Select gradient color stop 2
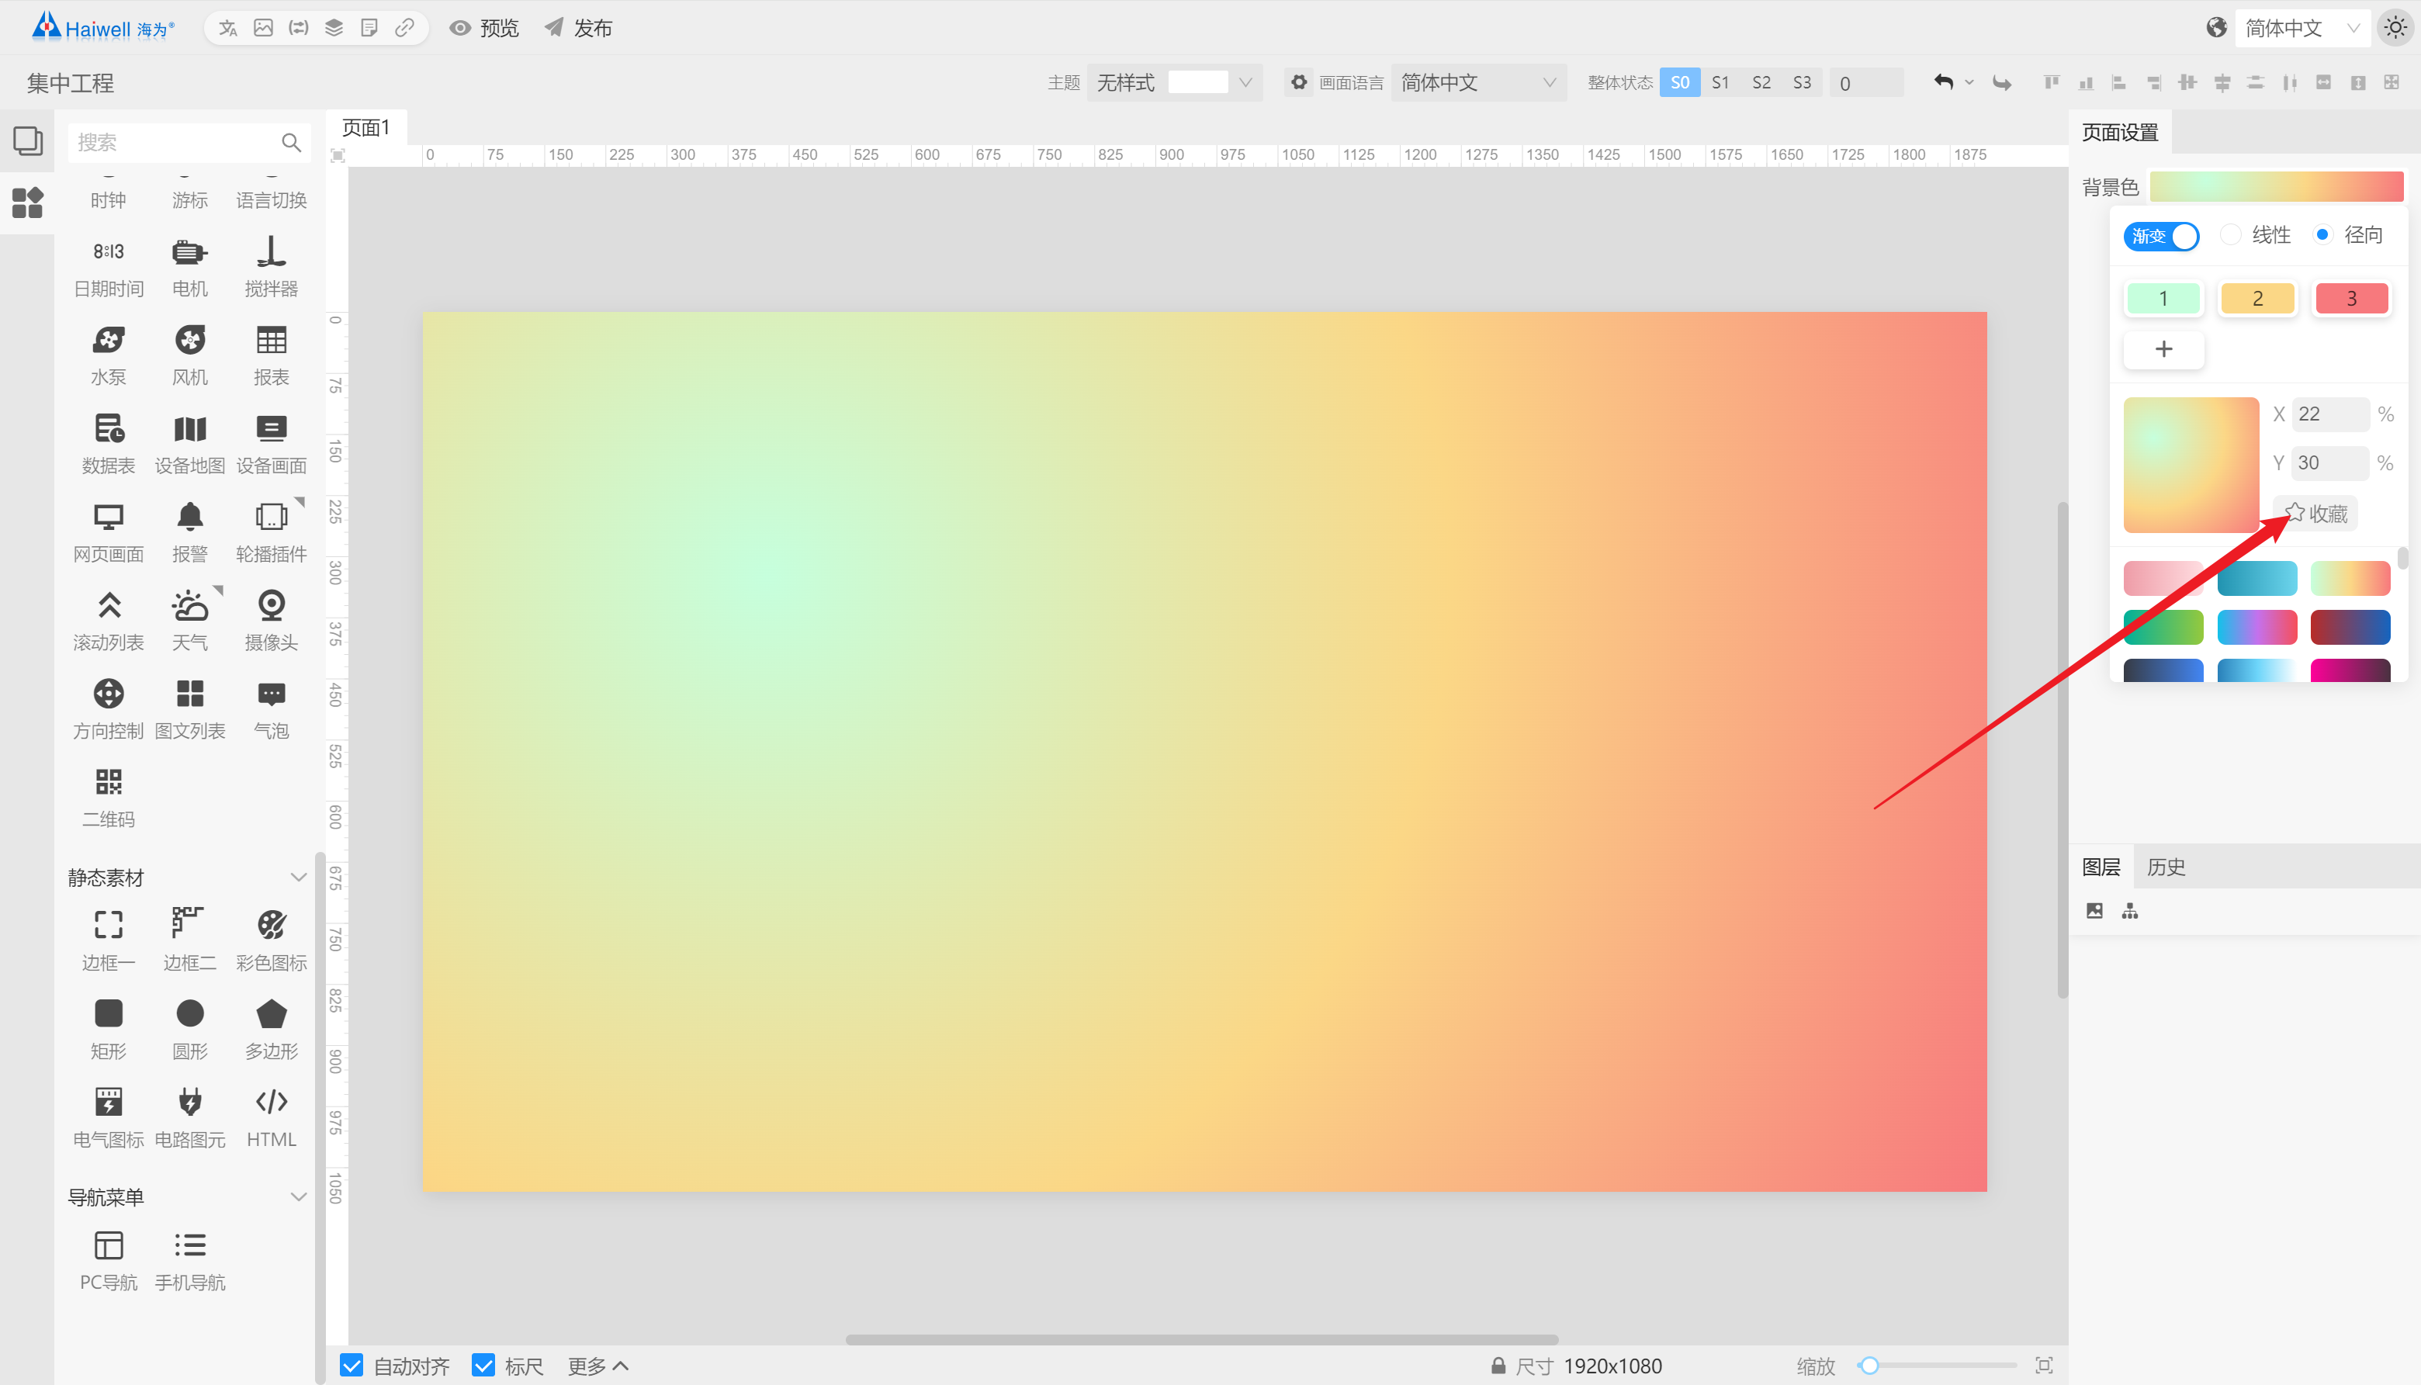 coord(2257,299)
